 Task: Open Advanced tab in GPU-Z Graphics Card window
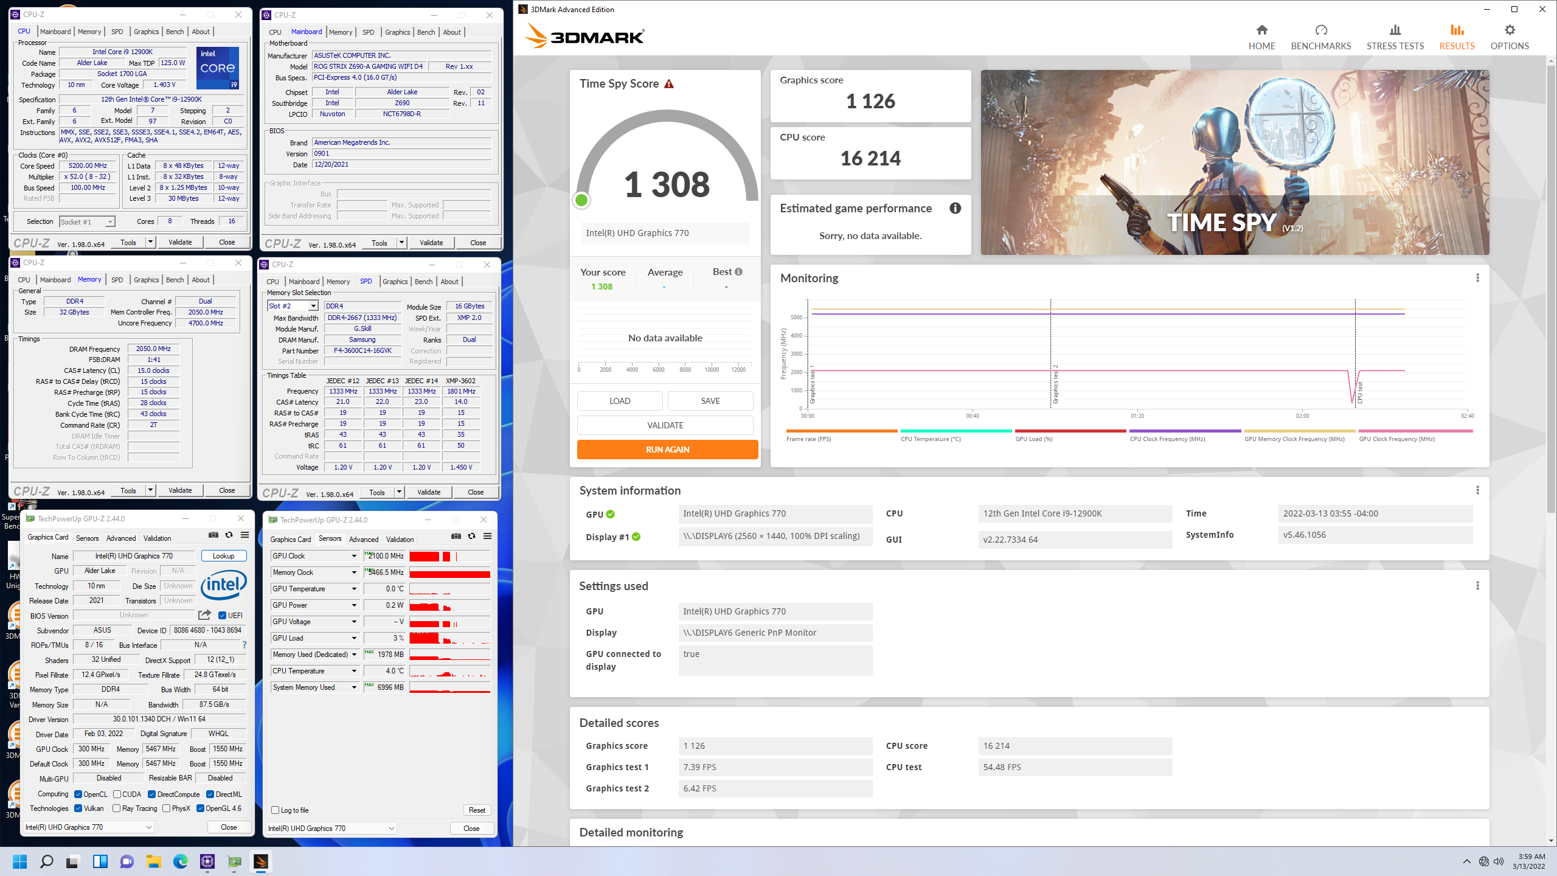(x=121, y=538)
